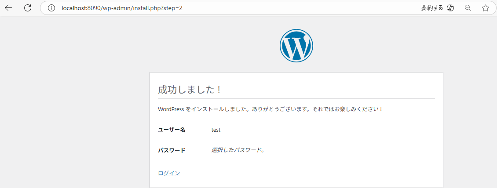Select the URL text localhost:8090/wp-admin/install.php?step=2
Image resolution: width=497 pixels, height=188 pixels.
click(x=122, y=8)
